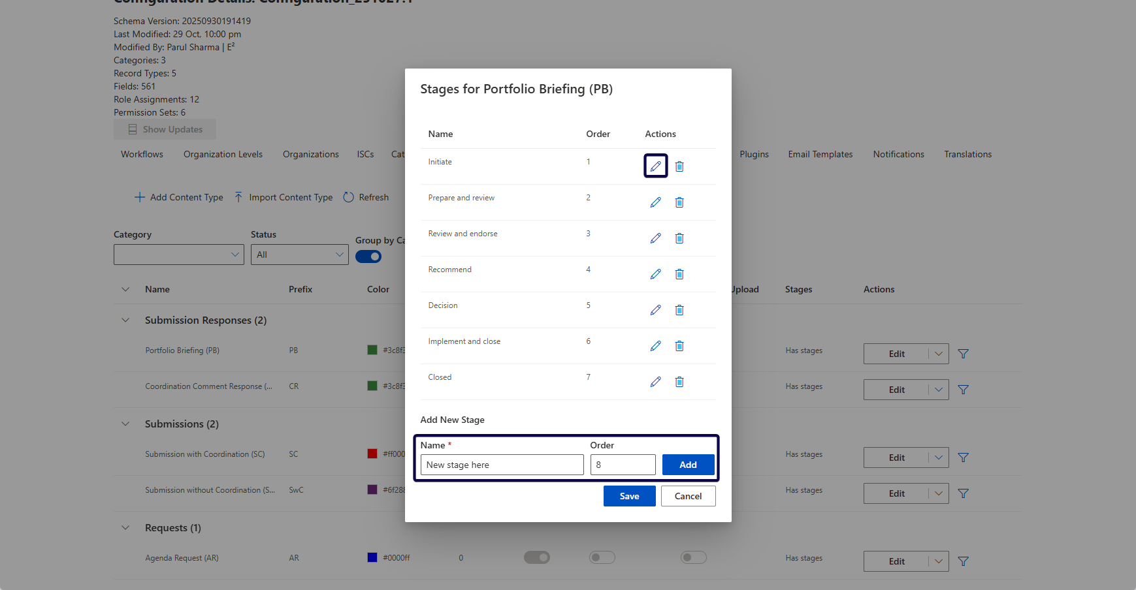Viewport: 1136px width, 590px height.
Task: Click filter icon for Portfolio Briefing row
Action: point(963,354)
